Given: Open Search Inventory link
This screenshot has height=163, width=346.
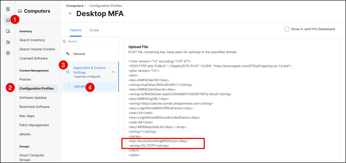Looking at the screenshot, I should pyautogui.click(x=32, y=40).
